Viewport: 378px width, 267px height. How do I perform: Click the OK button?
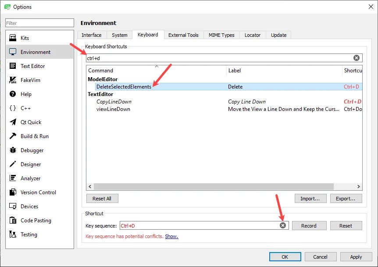pyautogui.click(x=285, y=257)
